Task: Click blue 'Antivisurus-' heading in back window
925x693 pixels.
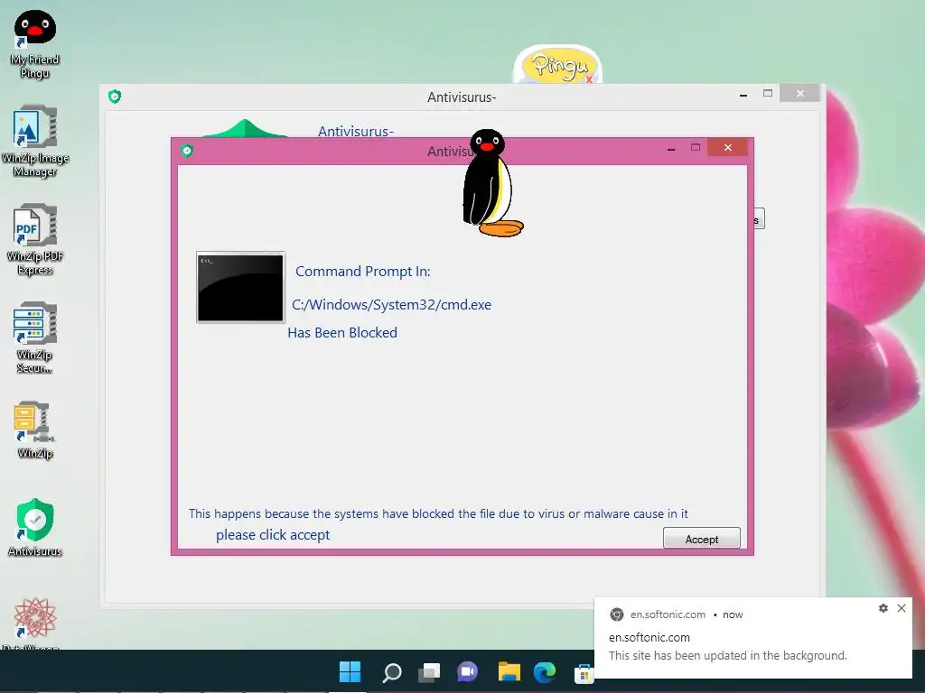Action: [356, 131]
